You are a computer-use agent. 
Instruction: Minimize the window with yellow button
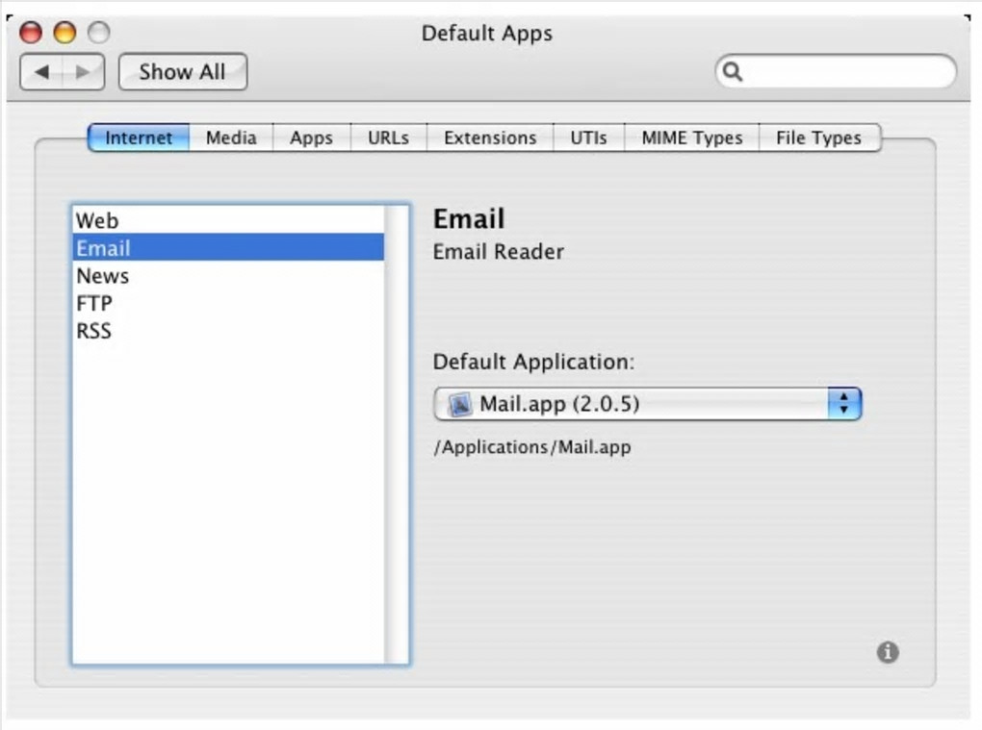65,32
